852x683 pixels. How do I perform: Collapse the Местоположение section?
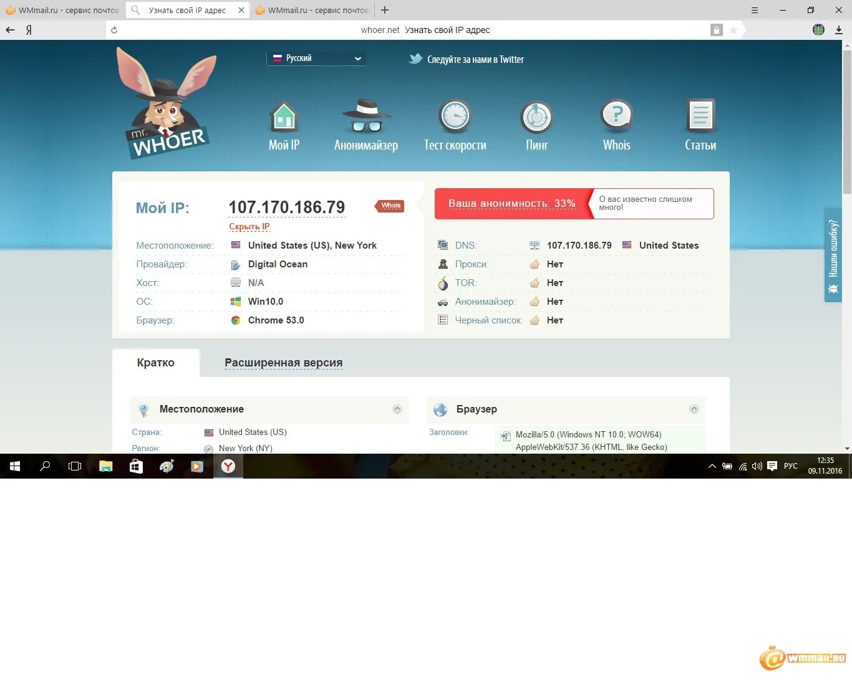pyautogui.click(x=397, y=409)
